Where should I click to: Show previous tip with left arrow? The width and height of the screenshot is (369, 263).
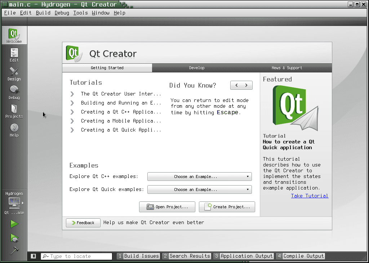(x=236, y=85)
